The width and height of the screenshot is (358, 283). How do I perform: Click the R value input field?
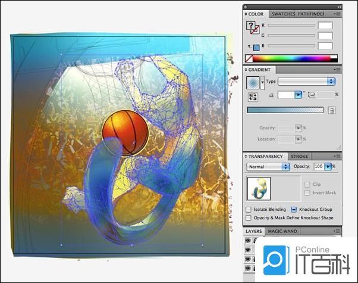tap(325, 26)
